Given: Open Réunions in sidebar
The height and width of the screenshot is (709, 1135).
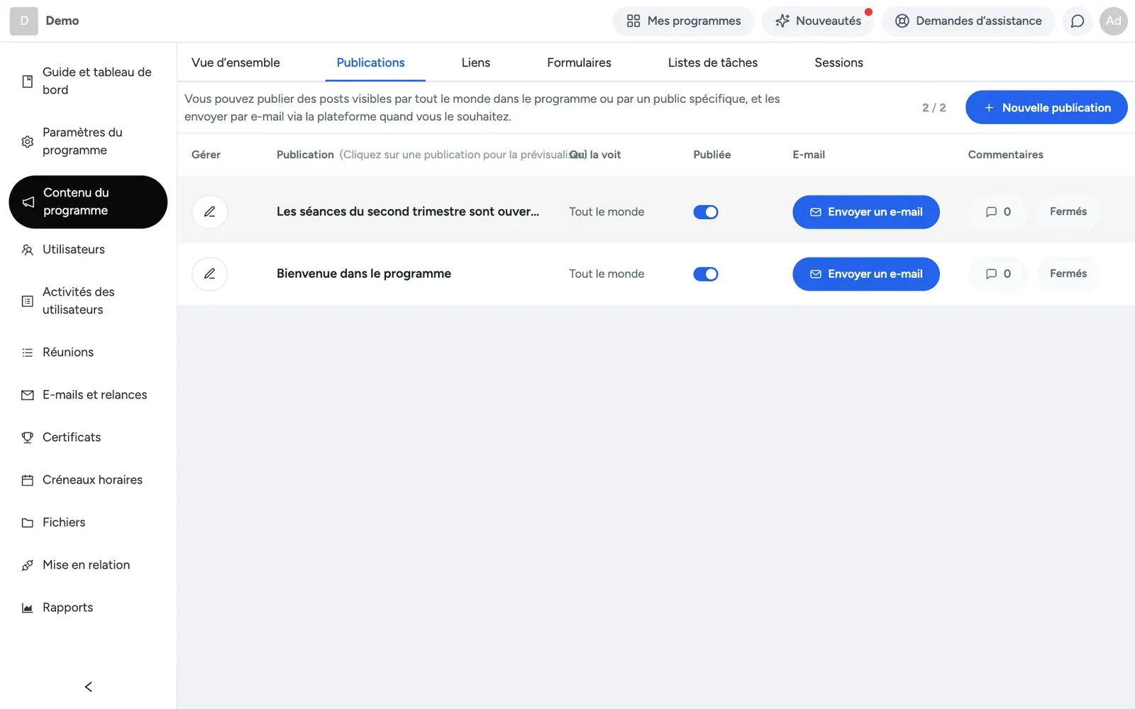Looking at the screenshot, I should point(88,352).
